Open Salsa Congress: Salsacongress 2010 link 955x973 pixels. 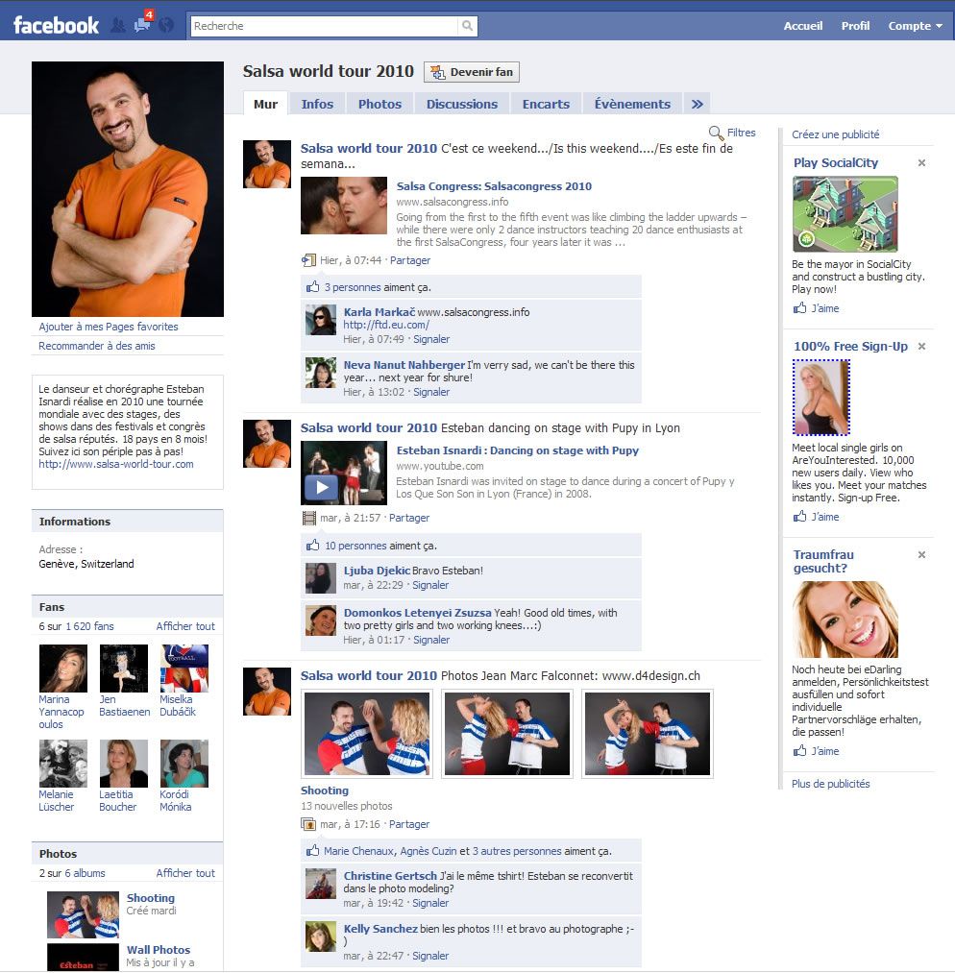pyautogui.click(x=494, y=186)
